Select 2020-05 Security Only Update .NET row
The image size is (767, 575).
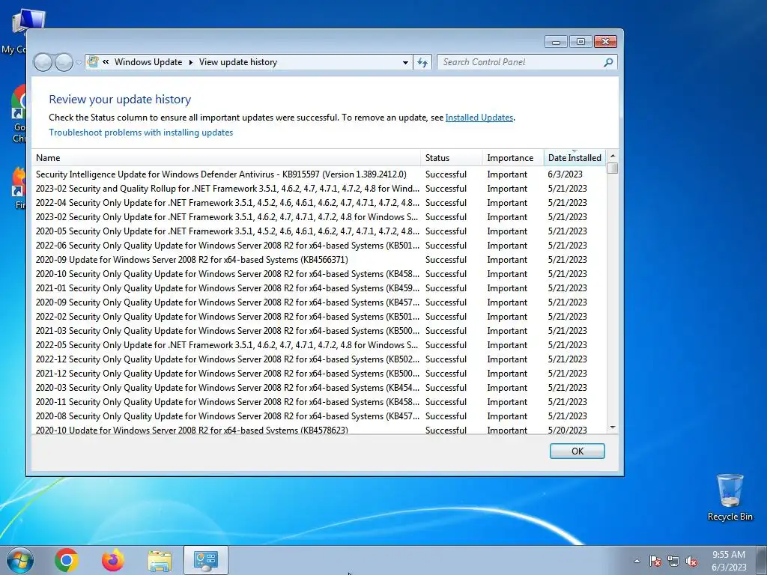coord(319,231)
